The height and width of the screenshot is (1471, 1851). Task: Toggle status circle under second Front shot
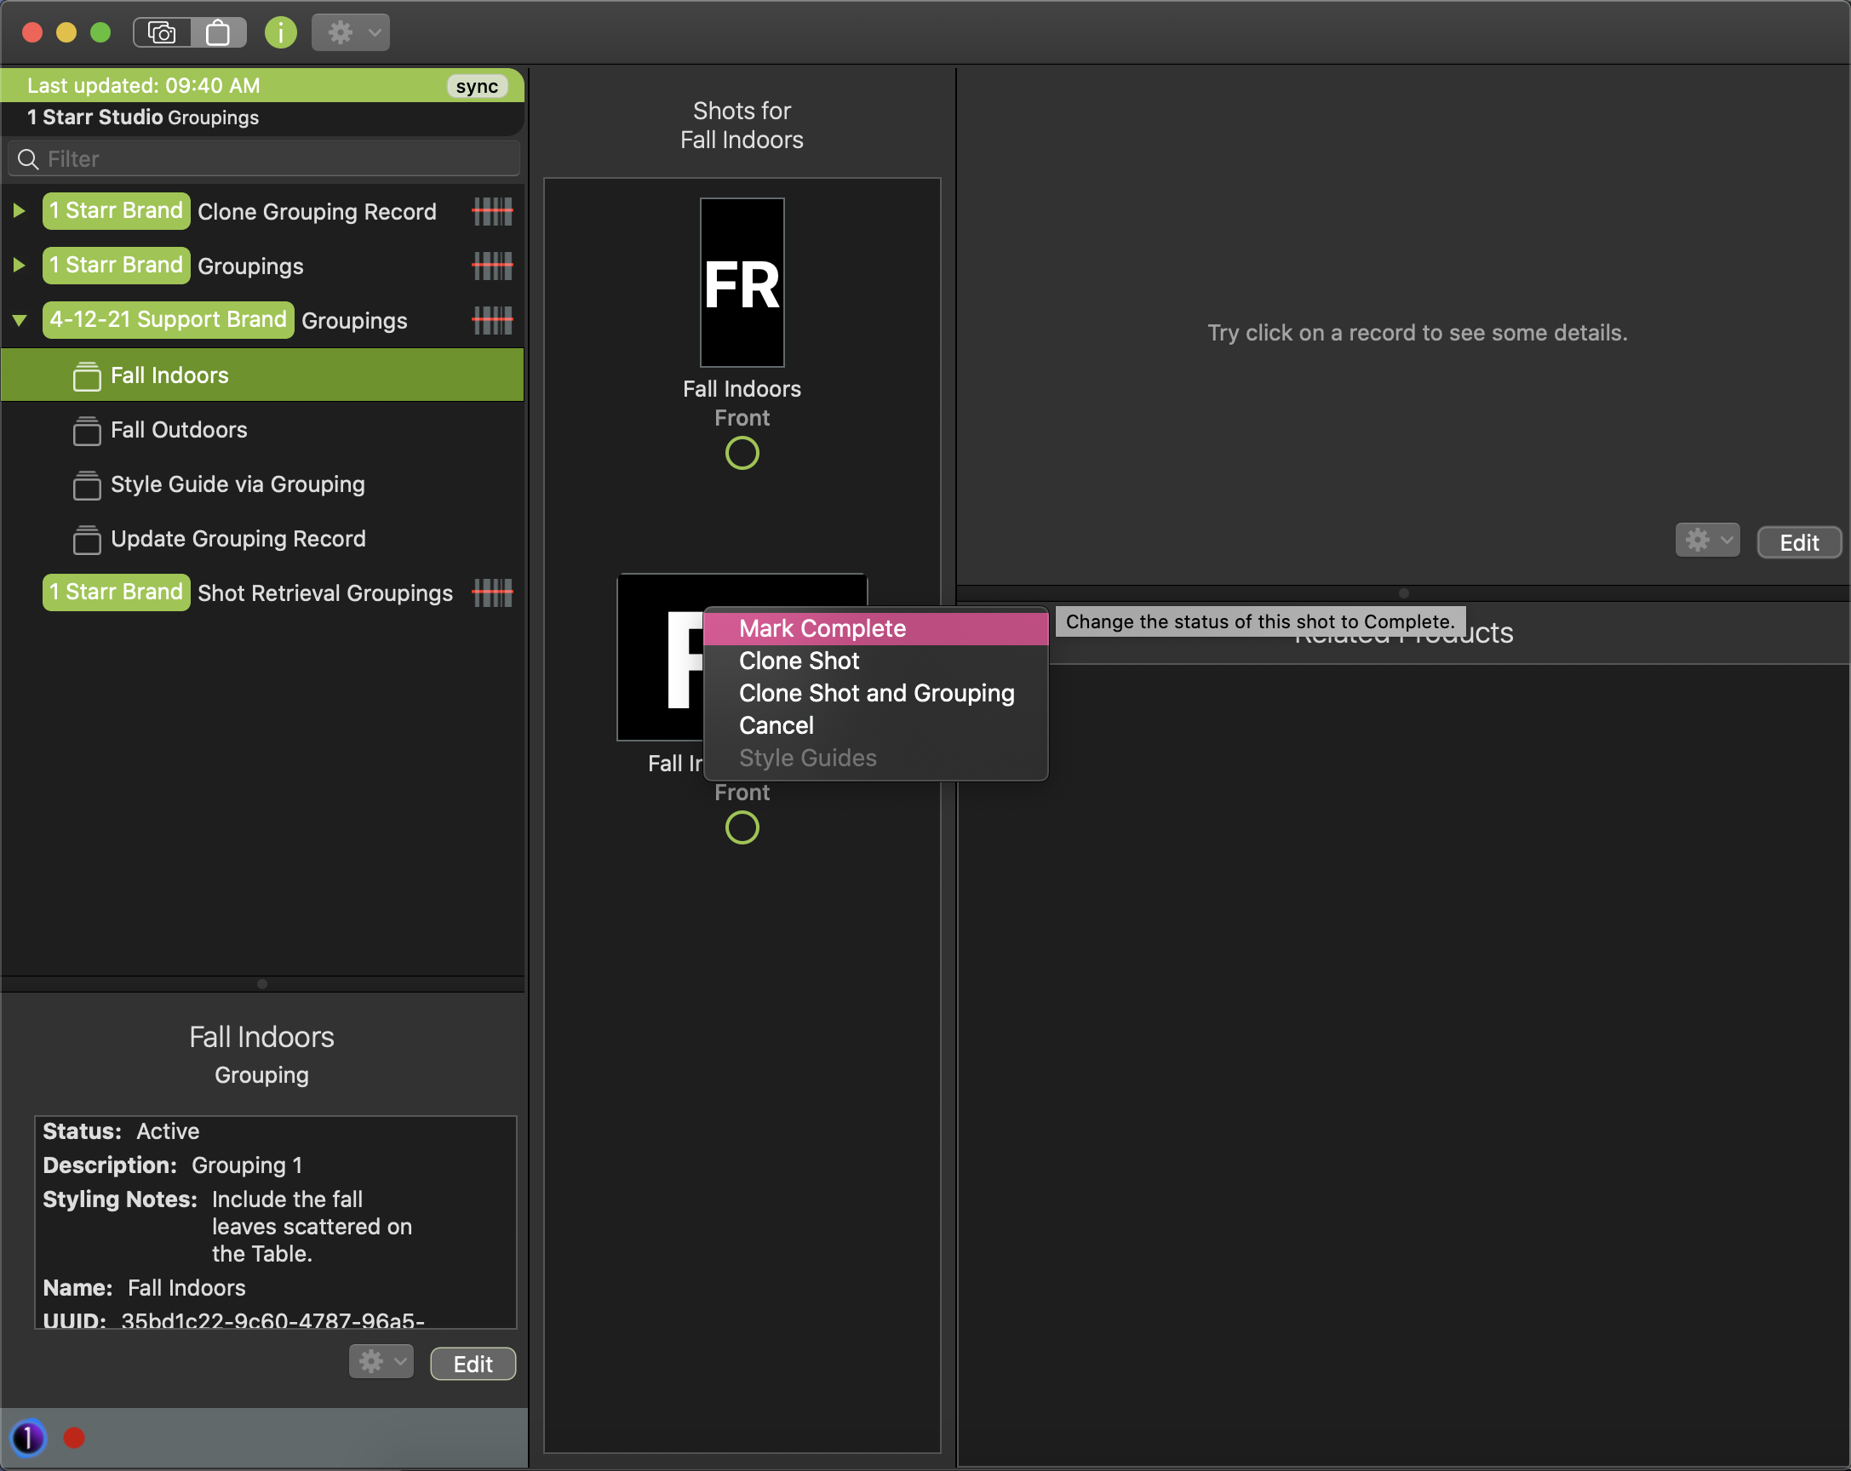[742, 827]
